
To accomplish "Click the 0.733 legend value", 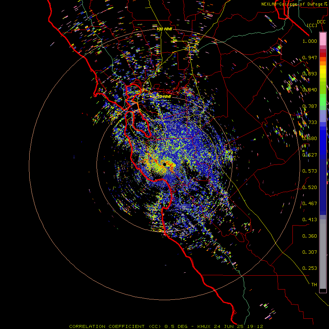I will (x=310, y=122).
